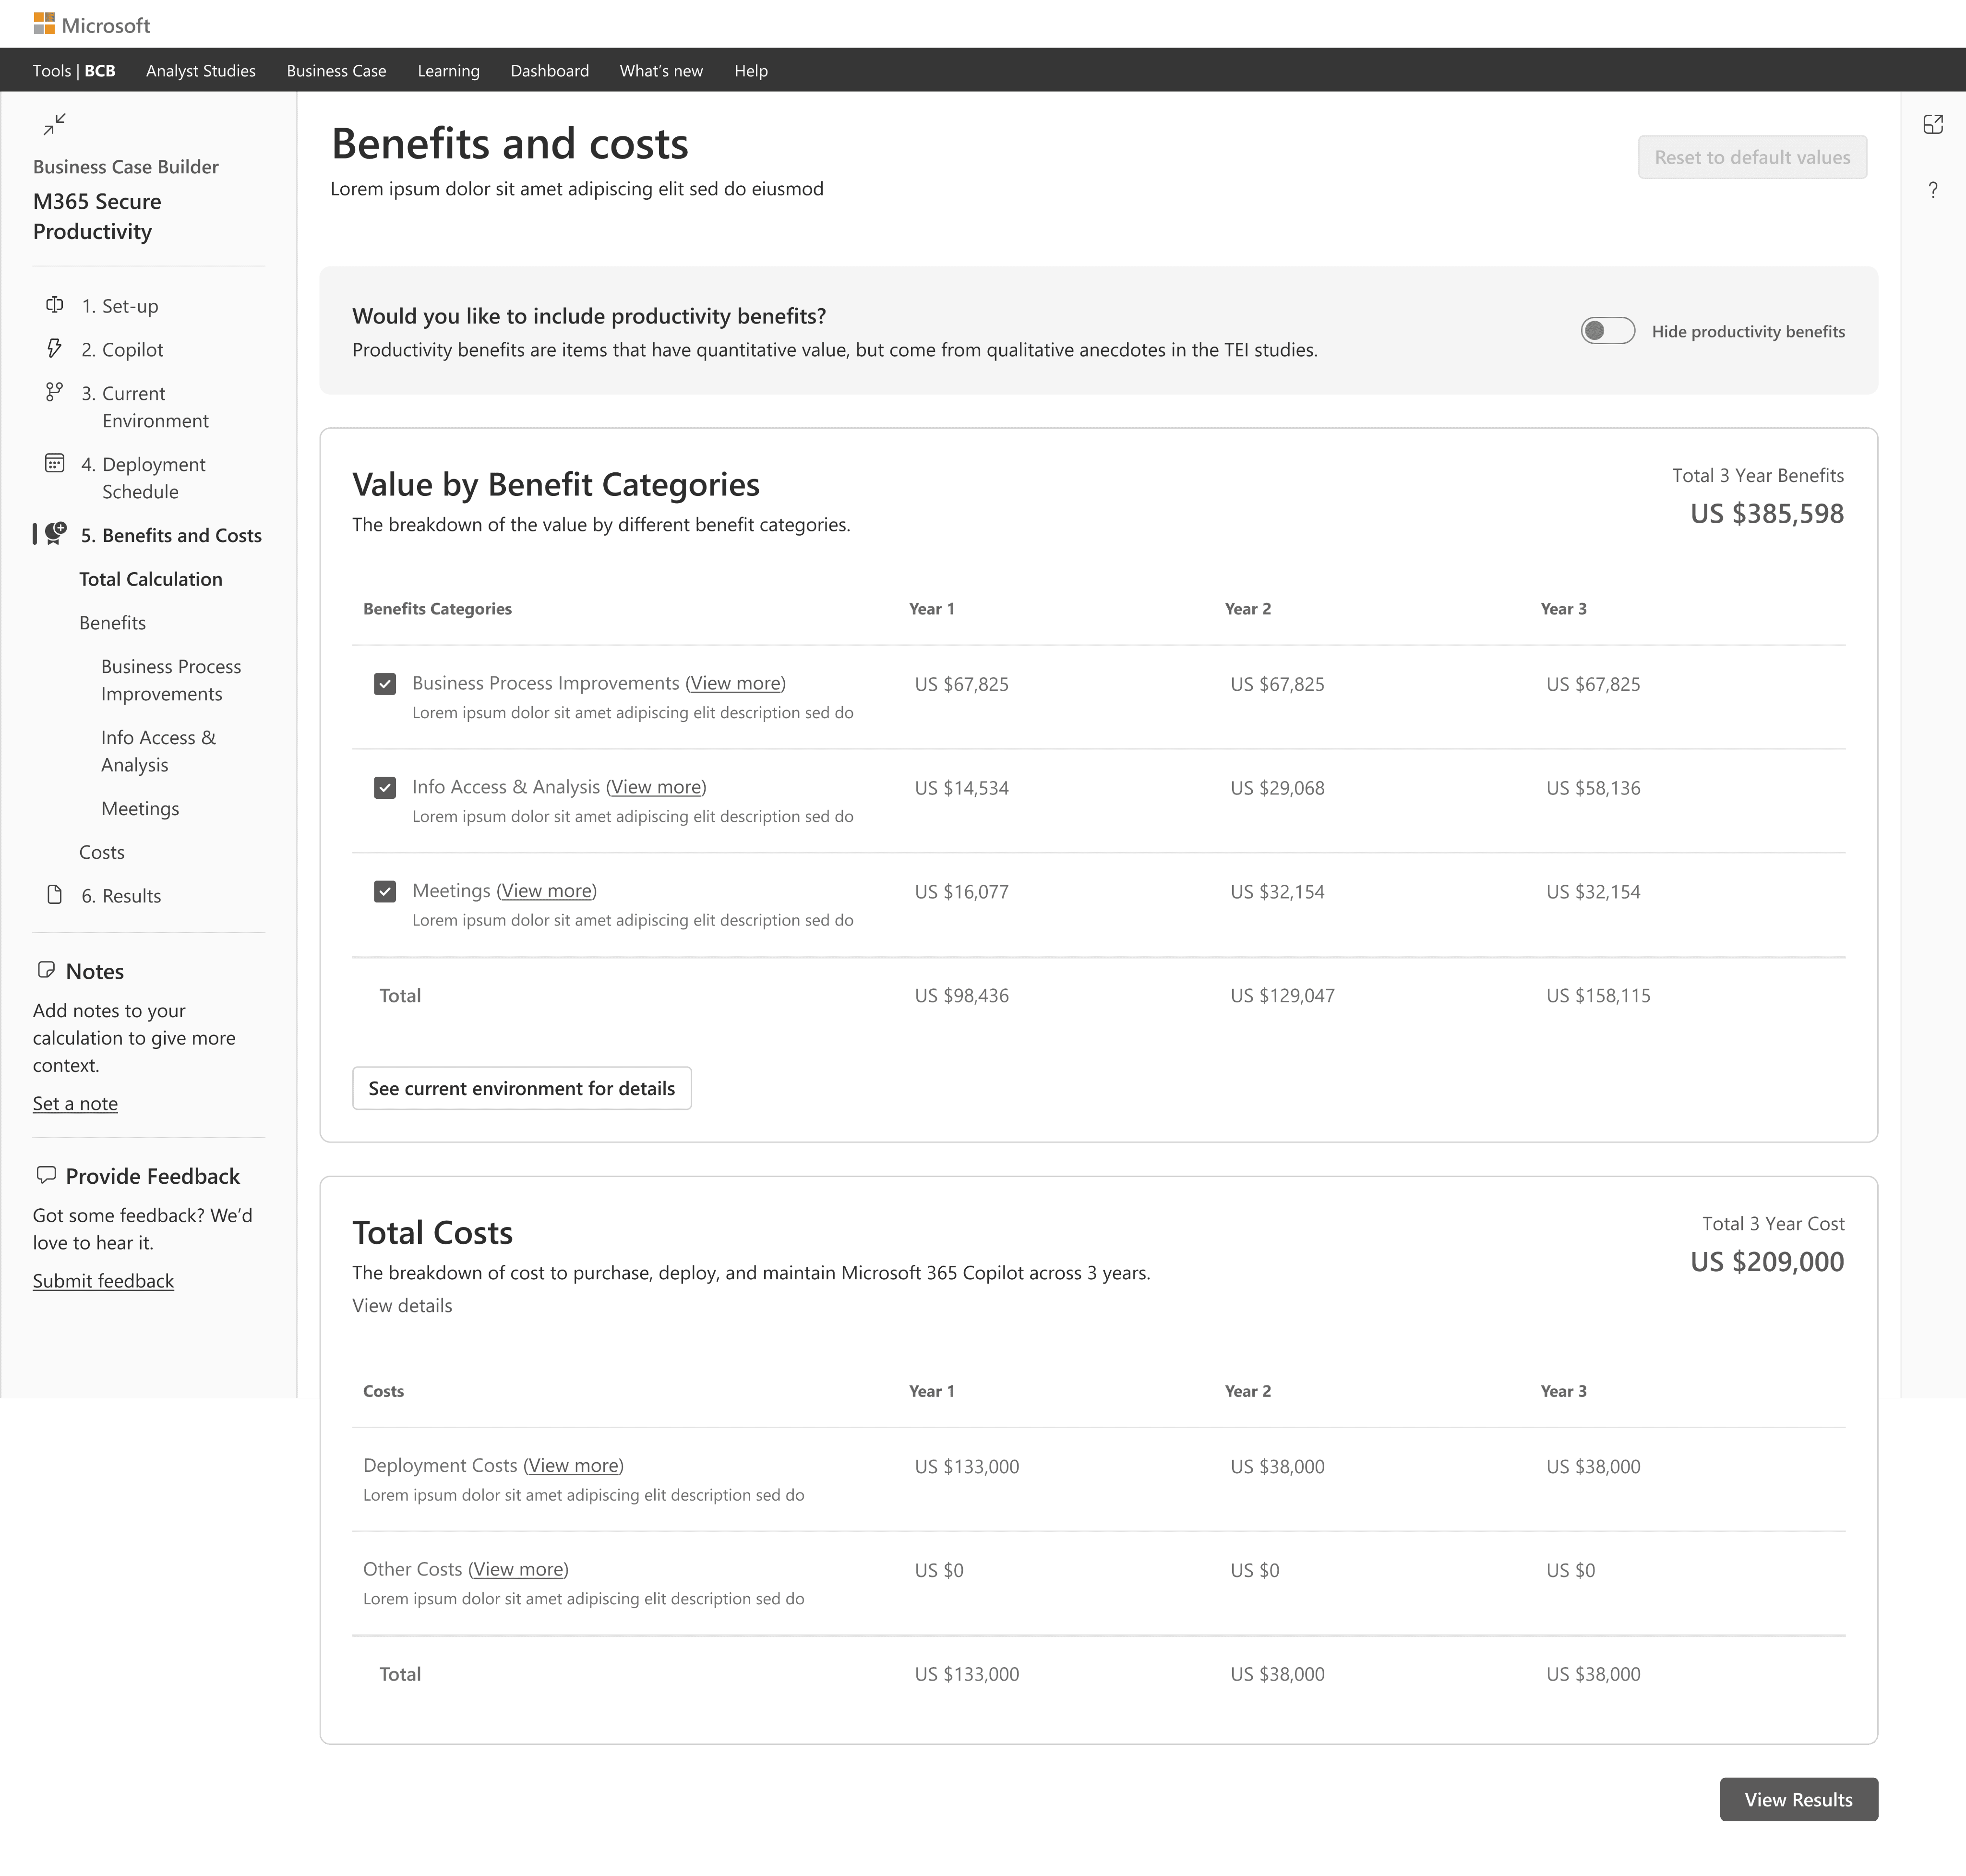1966x1876 pixels.
Task: Click the Copilot lightning icon
Action: click(x=55, y=348)
